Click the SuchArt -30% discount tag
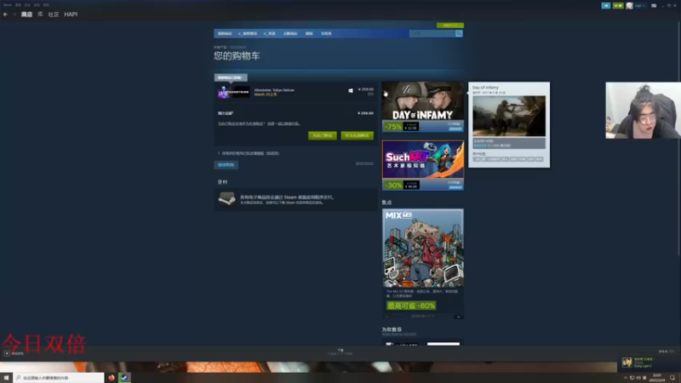Viewport: 681px width, 383px height. [392, 185]
